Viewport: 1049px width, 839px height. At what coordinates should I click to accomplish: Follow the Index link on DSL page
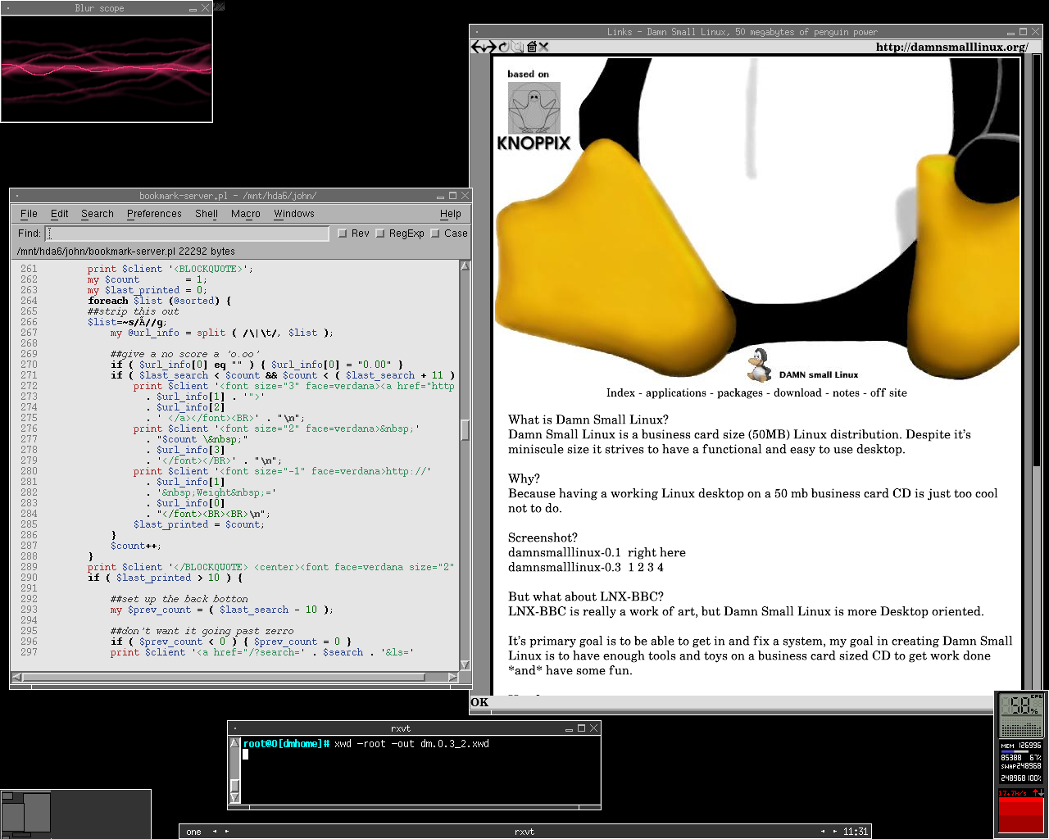[x=620, y=392]
